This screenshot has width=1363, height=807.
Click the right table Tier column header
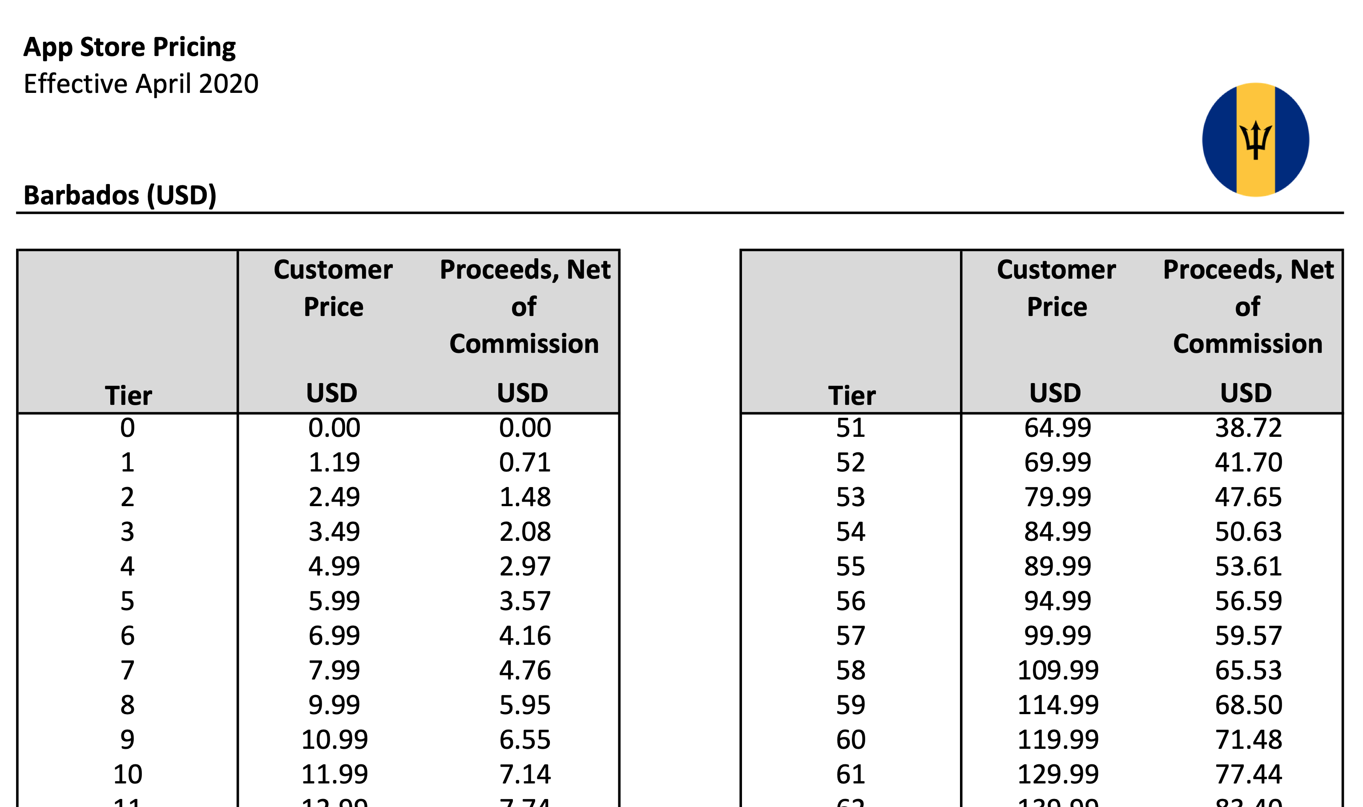click(851, 395)
